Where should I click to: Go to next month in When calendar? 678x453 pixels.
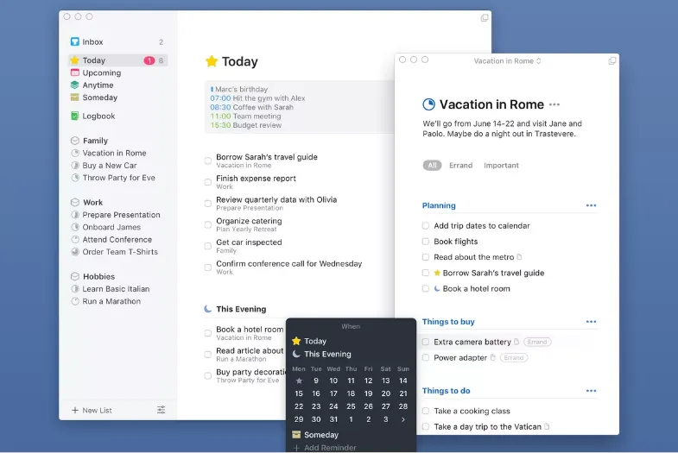click(x=403, y=419)
